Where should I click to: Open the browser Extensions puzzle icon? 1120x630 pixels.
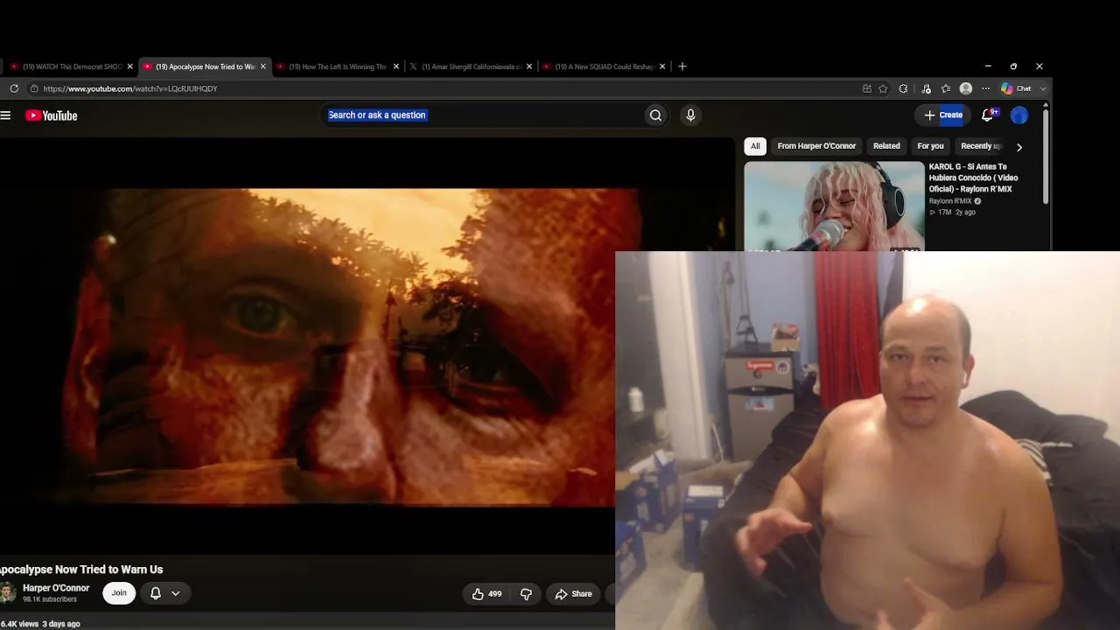click(x=904, y=88)
